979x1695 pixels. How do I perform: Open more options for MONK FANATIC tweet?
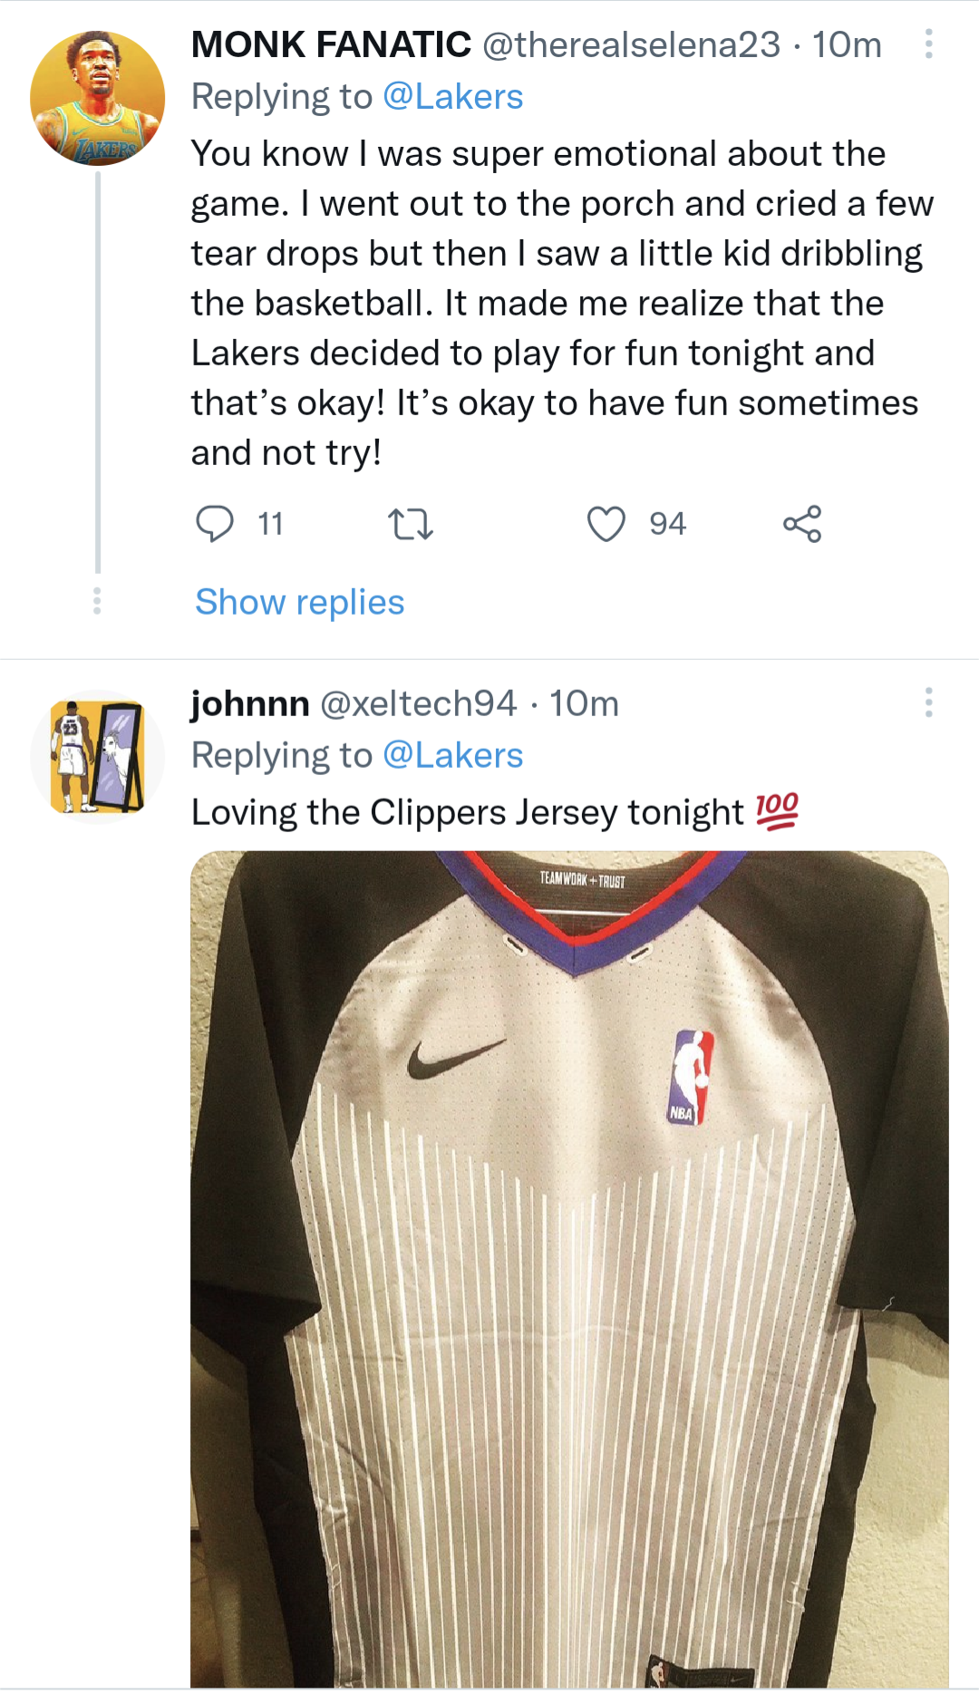coord(928,44)
